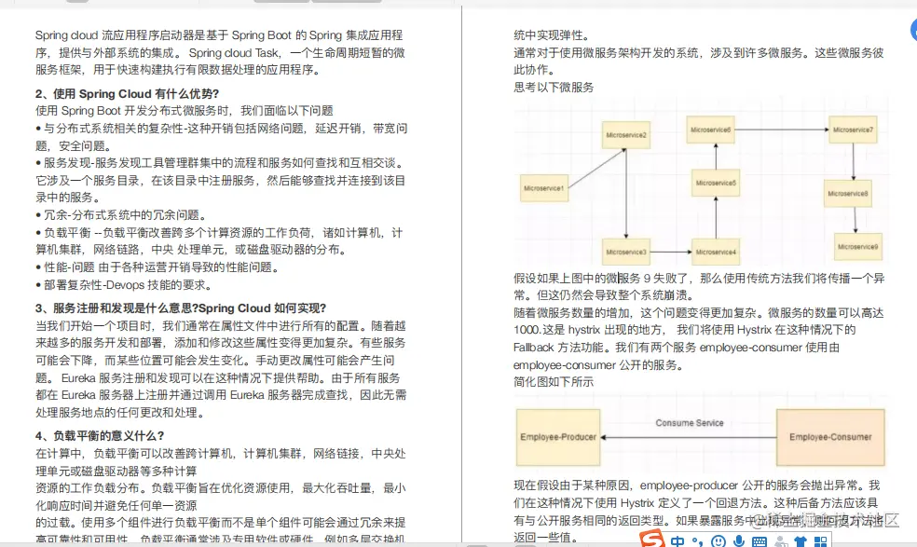Click the Microservice7 box in diagram
Viewport: 917px width, 547px height.
click(853, 130)
